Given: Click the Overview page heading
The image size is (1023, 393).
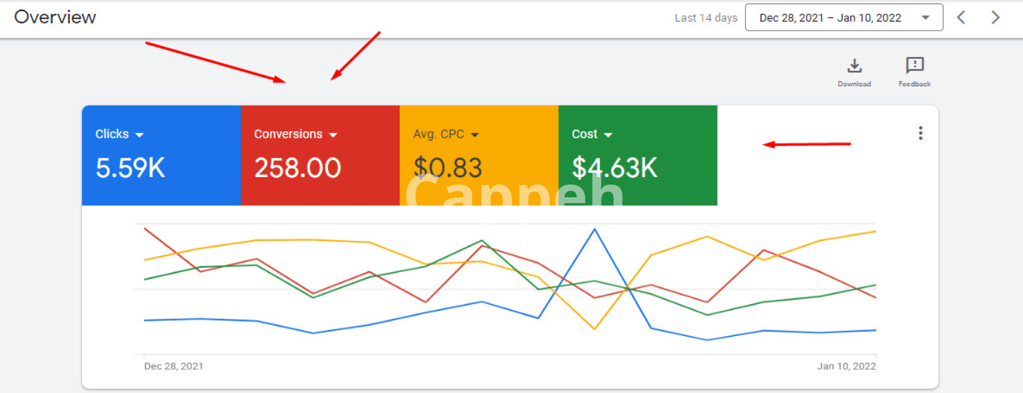Looking at the screenshot, I should click(x=55, y=17).
